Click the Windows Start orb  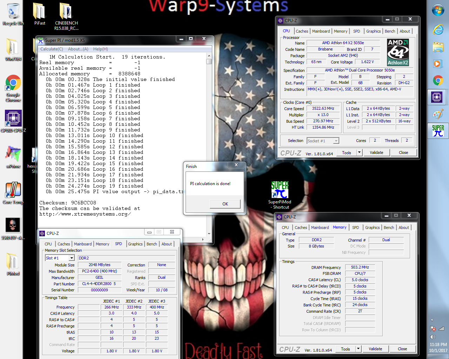438,10
